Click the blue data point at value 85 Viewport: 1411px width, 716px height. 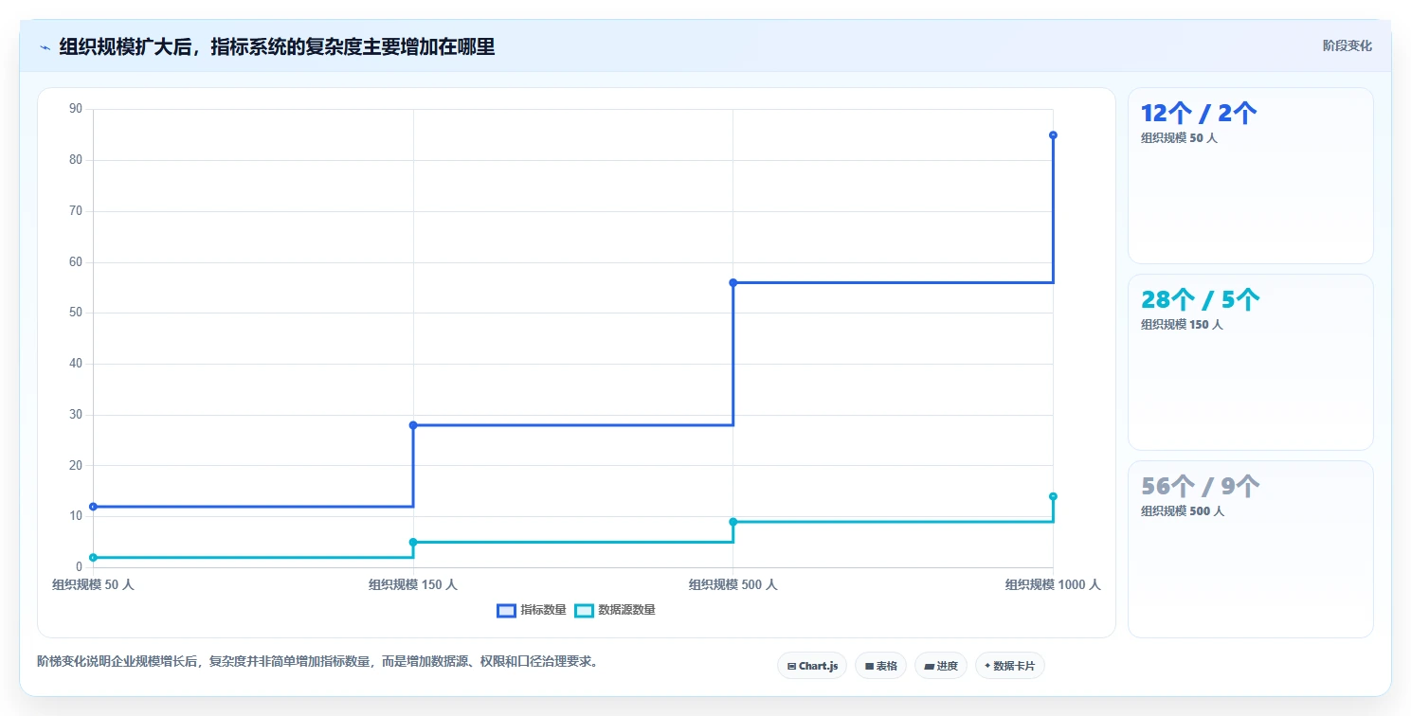[1053, 135]
